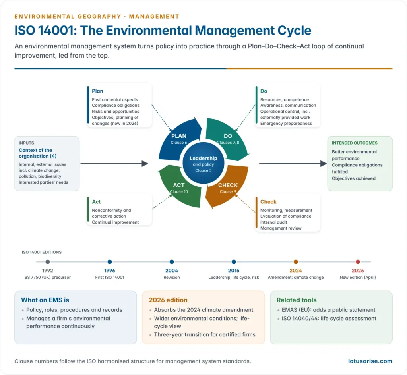Click the teal DO cycle segment
407x375 pixels.
tap(228, 139)
